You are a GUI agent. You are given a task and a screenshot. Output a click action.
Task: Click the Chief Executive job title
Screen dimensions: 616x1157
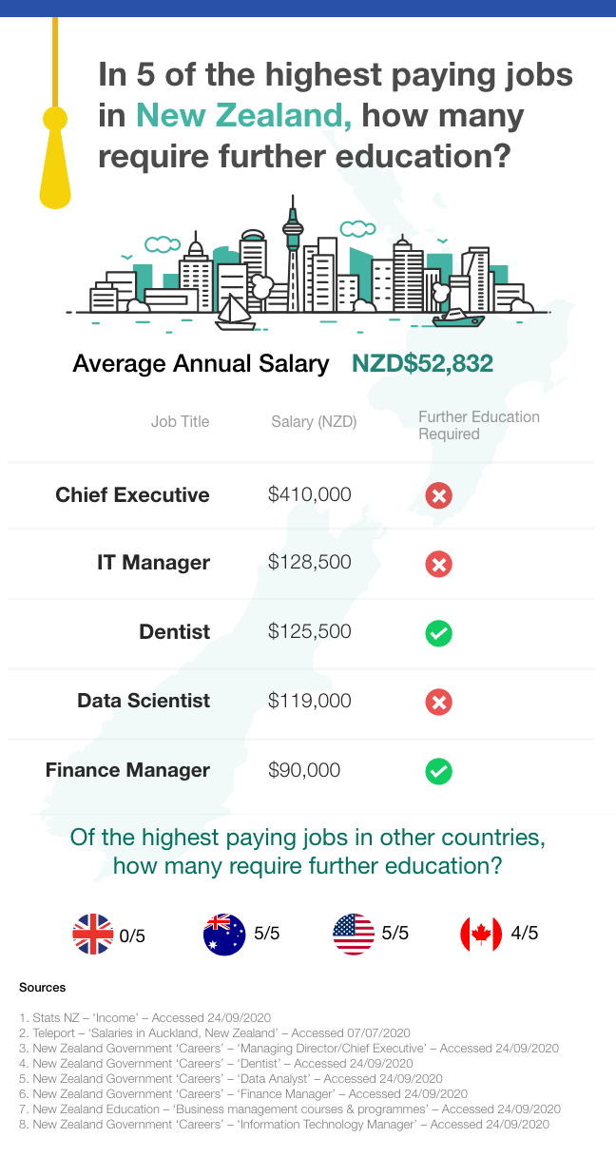click(x=132, y=495)
